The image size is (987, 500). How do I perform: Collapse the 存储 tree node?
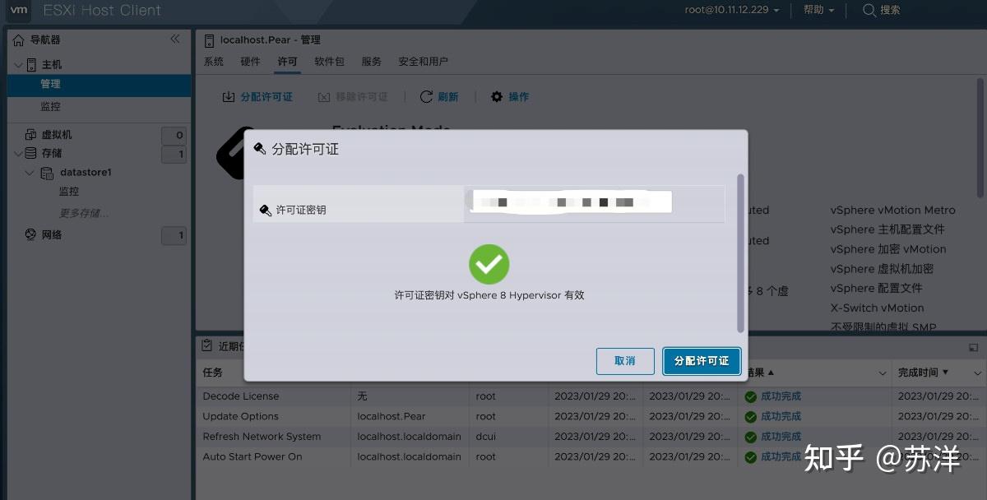click(18, 153)
